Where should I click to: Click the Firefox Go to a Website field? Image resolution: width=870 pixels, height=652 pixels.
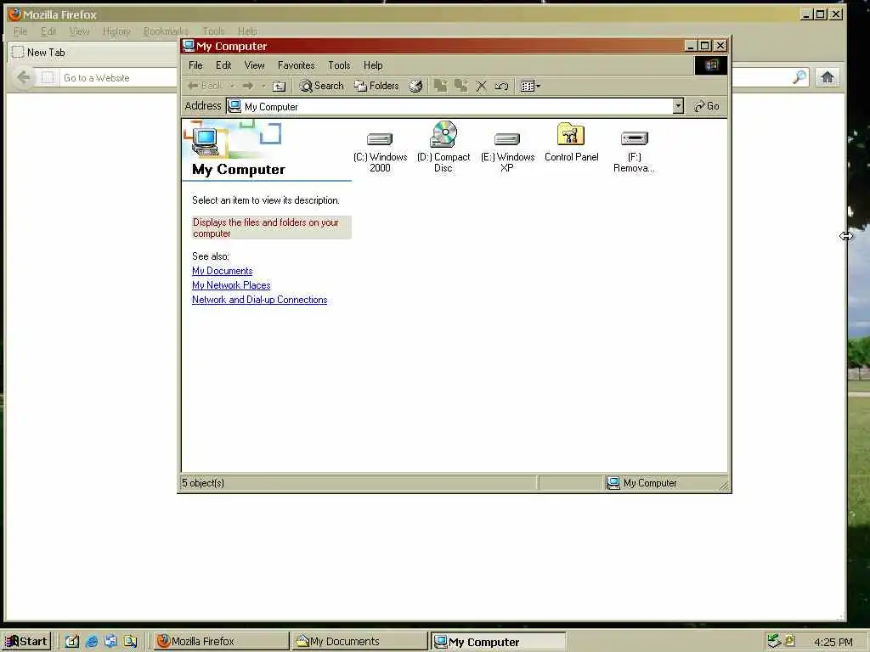pyautogui.click(x=119, y=77)
